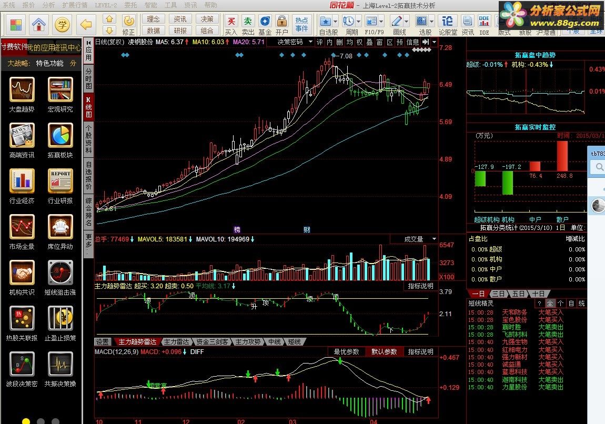Open the 热股关联报 icon
This screenshot has height=424, width=605.
pyautogui.click(x=22, y=318)
